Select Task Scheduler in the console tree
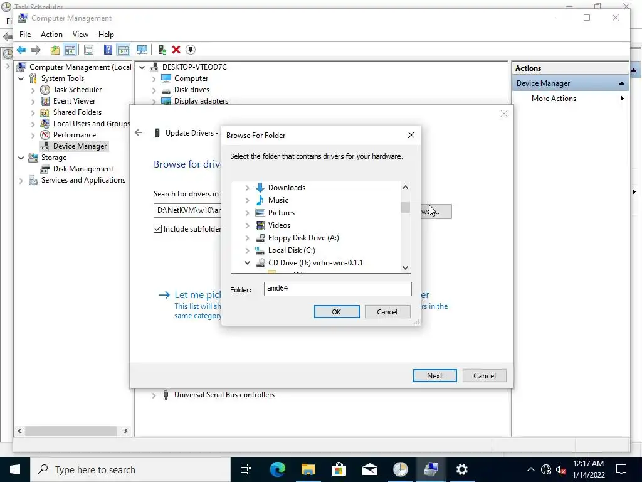This screenshot has width=642, height=482. (77, 90)
